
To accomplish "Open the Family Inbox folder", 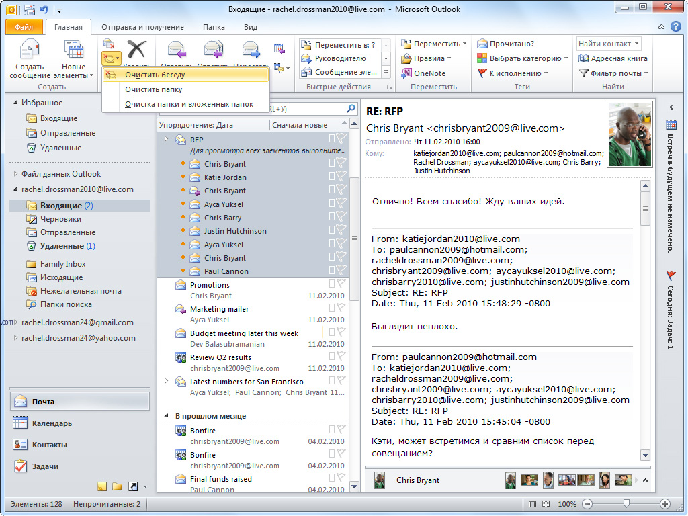I will (56, 264).
